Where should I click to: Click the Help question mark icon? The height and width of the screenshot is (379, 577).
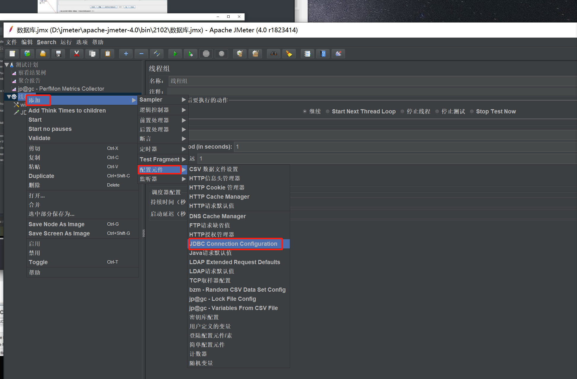[x=323, y=54]
